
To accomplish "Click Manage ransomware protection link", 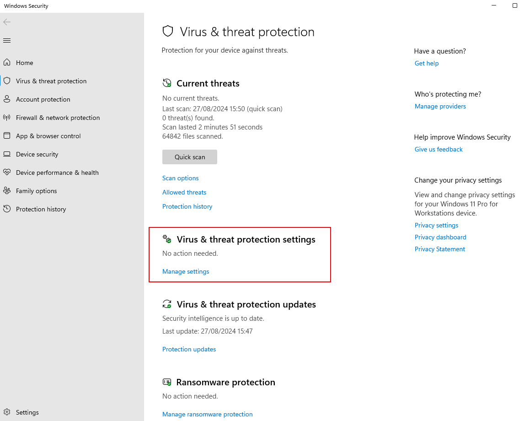I will 207,414.
